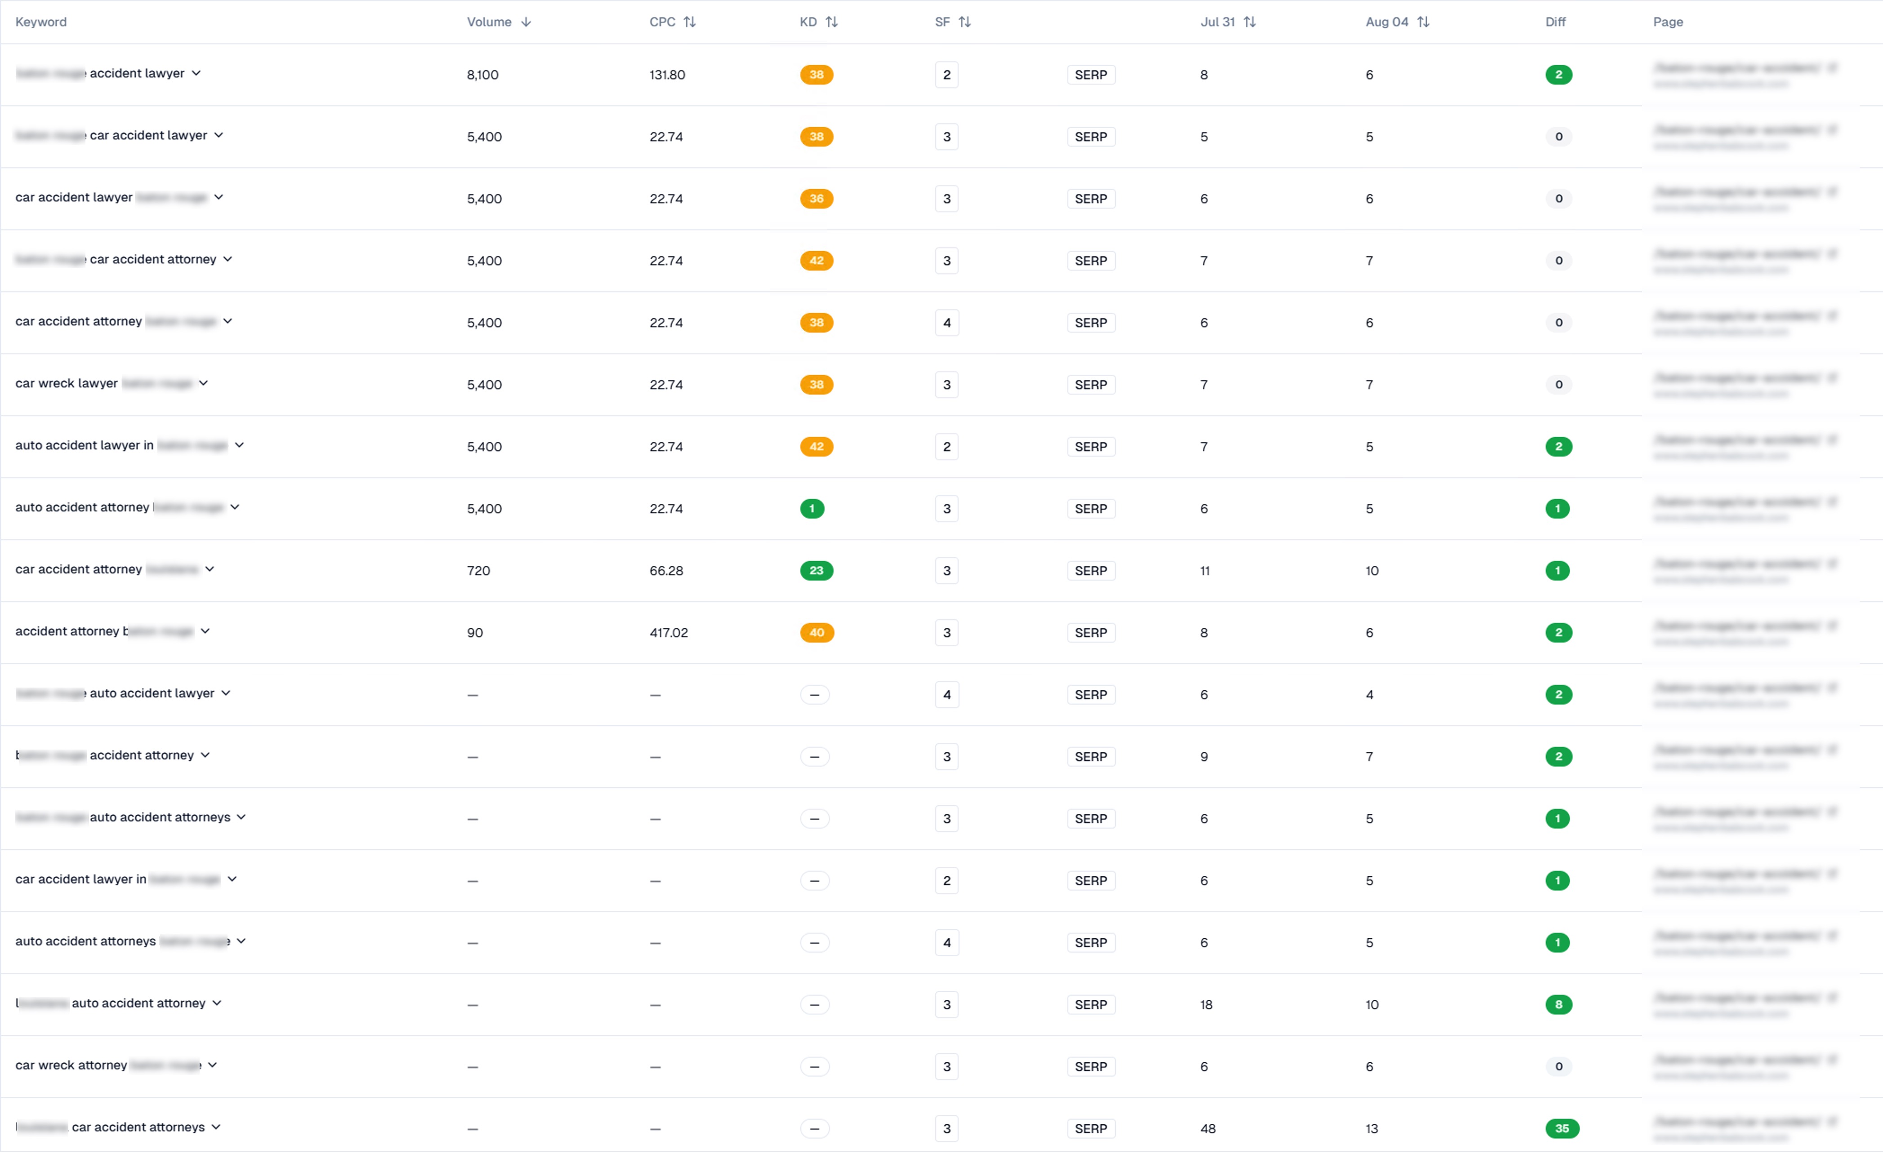View SERP for the 720-volume car accident attorney keyword

click(1091, 571)
